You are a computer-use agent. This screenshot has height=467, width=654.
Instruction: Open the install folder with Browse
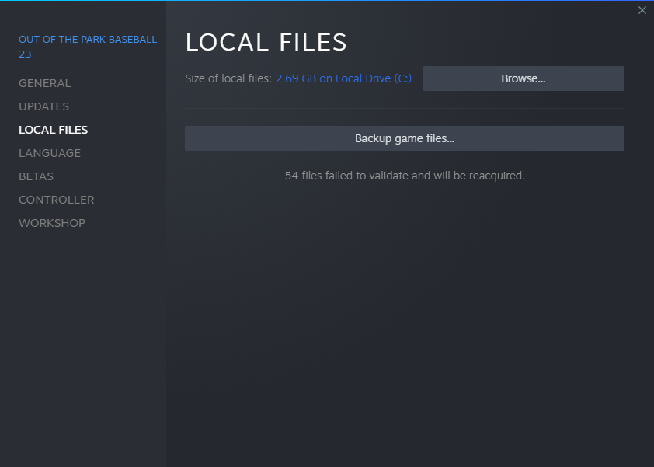[x=523, y=78]
